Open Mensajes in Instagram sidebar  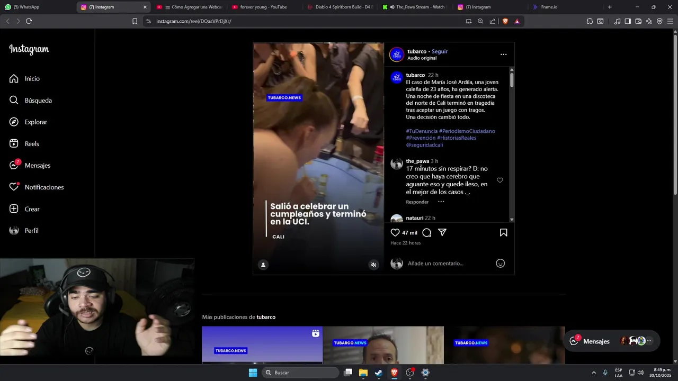pos(30,166)
